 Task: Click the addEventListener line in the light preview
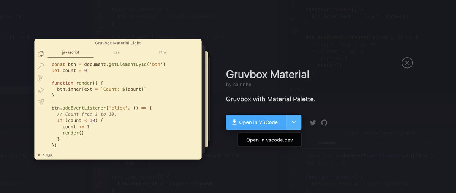[102, 108]
